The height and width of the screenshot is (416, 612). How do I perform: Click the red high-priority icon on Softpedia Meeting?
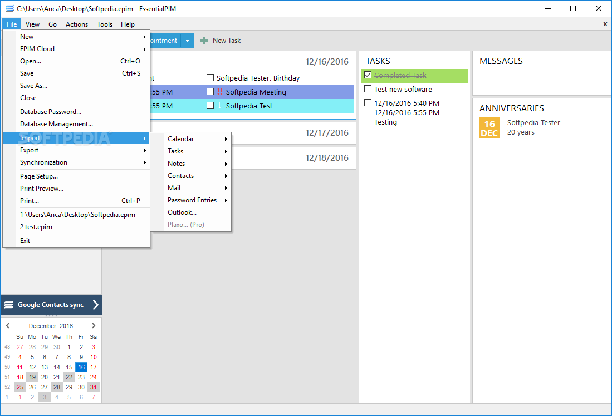pyautogui.click(x=220, y=92)
